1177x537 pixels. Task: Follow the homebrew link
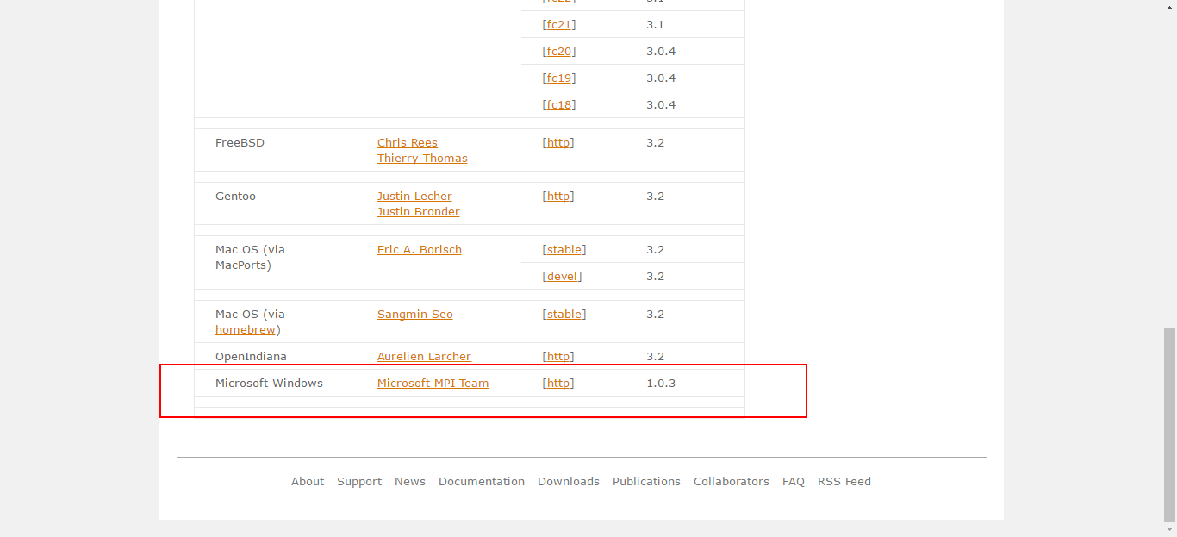(246, 329)
